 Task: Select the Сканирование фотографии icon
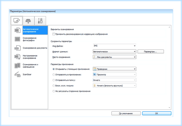pyautogui.click(x=17, y=39)
